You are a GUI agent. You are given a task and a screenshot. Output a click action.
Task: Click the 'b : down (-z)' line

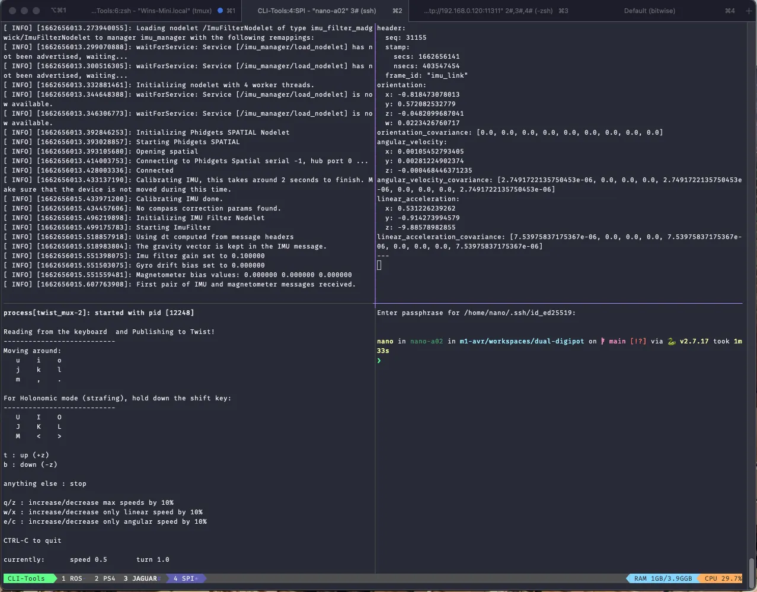[30, 464]
